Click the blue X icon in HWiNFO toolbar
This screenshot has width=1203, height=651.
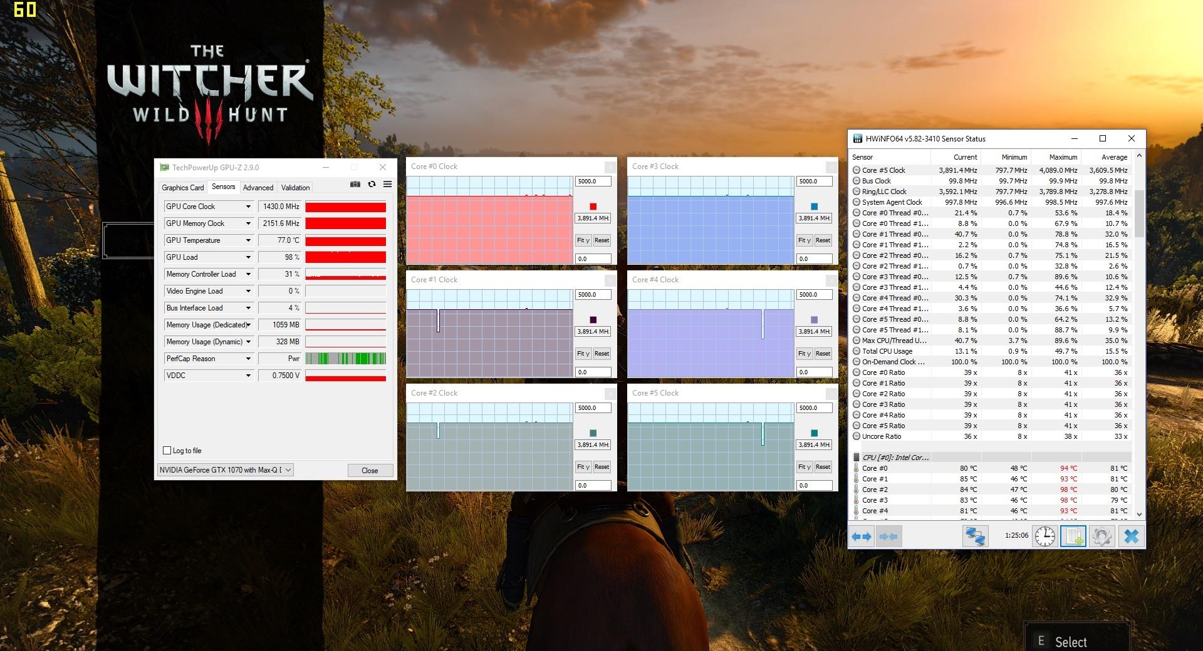coord(1131,536)
